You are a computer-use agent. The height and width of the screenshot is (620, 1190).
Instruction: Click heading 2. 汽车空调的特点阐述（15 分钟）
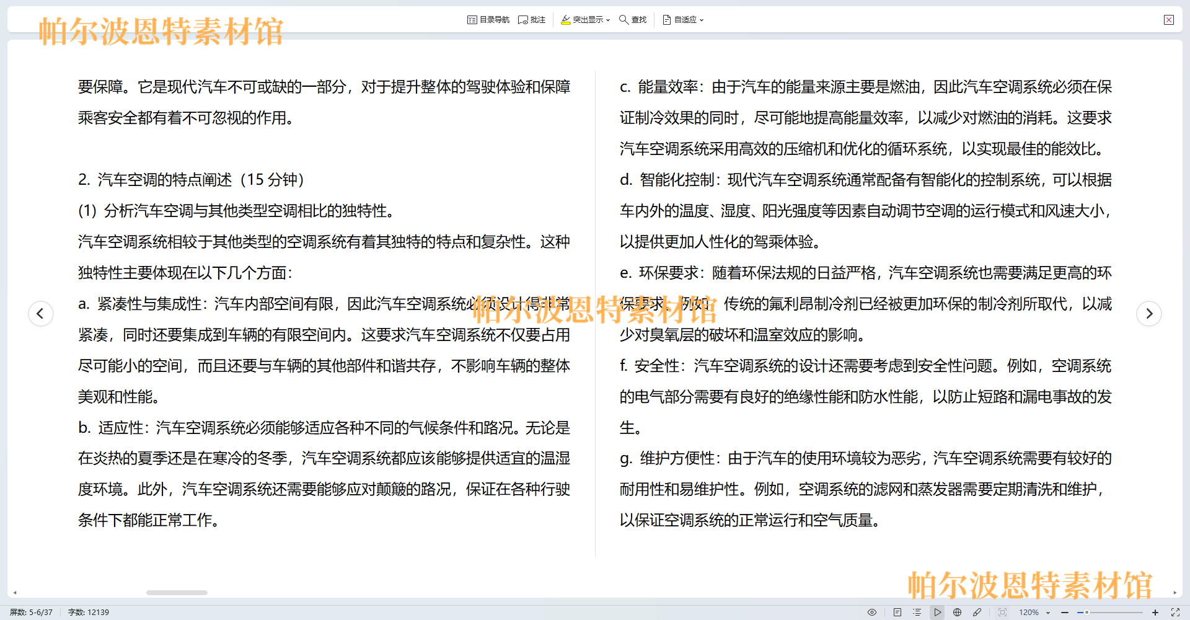[191, 180]
